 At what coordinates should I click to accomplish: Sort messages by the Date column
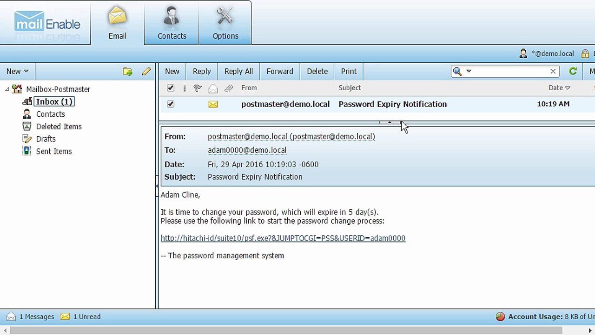point(559,88)
